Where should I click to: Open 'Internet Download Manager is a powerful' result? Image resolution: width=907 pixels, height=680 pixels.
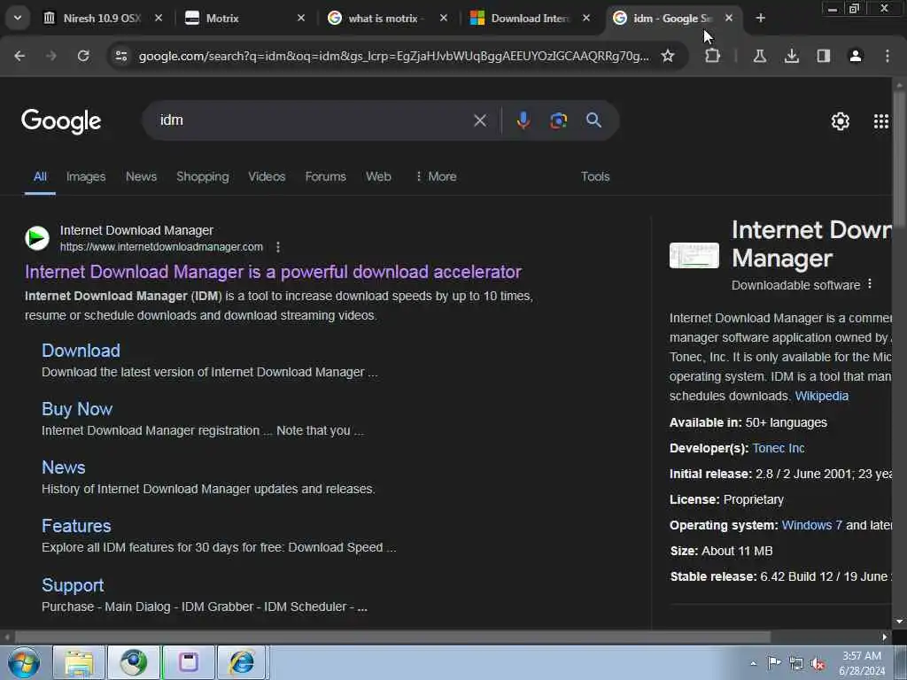[x=273, y=272]
